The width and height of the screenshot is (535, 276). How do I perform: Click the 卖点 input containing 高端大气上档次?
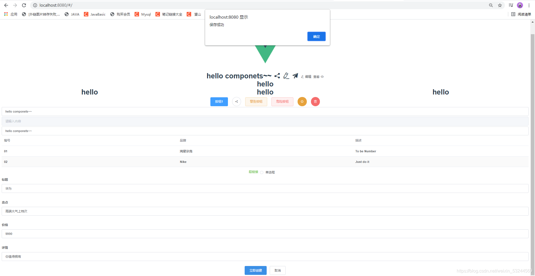pos(265,211)
